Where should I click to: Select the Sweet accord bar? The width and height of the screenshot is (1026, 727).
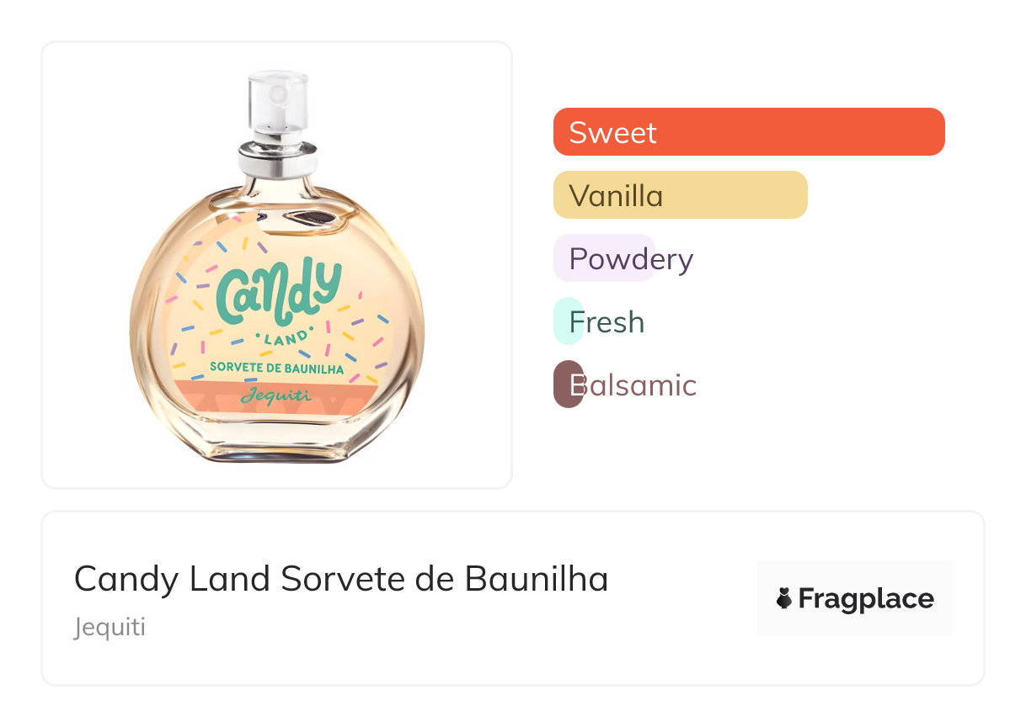pyautogui.click(x=748, y=132)
